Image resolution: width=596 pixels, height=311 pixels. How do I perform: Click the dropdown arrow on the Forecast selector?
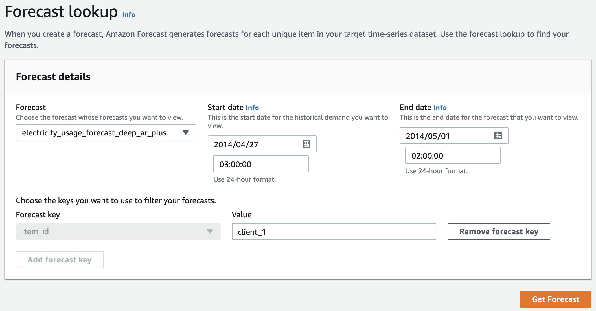tap(186, 133)
